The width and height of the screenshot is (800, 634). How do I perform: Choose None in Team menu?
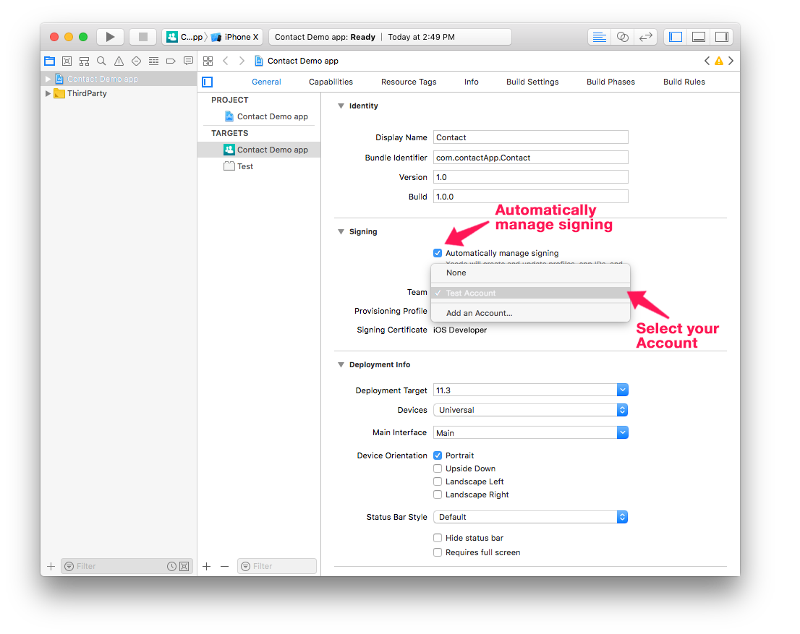[531, 273]
